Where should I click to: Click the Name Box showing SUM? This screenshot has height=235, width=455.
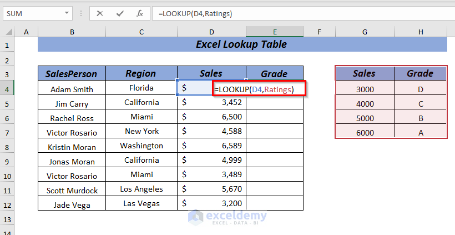[38, 13]
